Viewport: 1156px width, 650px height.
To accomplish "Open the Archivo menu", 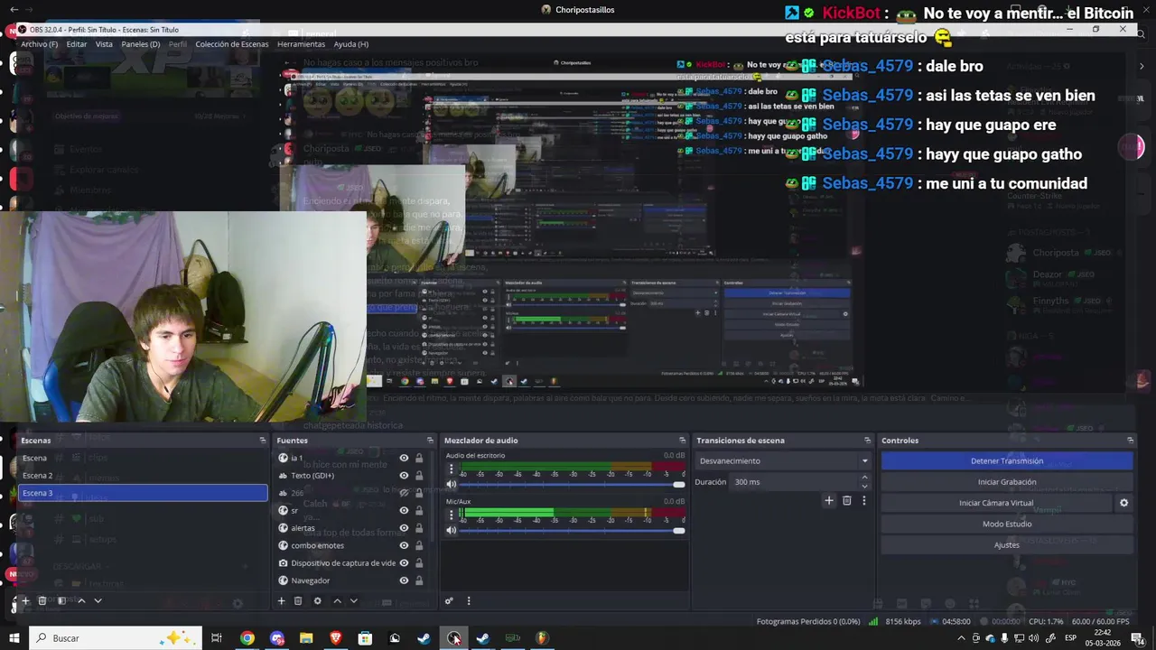I will tap(39, 44).
